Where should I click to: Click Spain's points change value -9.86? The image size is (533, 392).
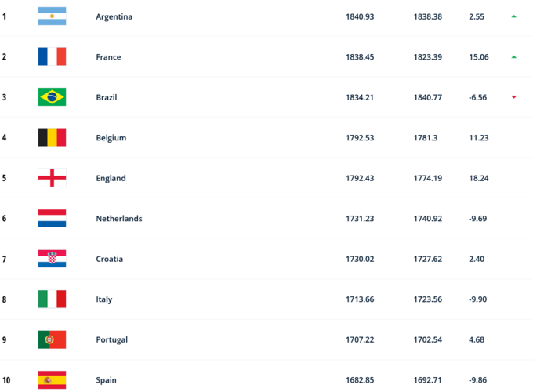click(x=479, y=380)
